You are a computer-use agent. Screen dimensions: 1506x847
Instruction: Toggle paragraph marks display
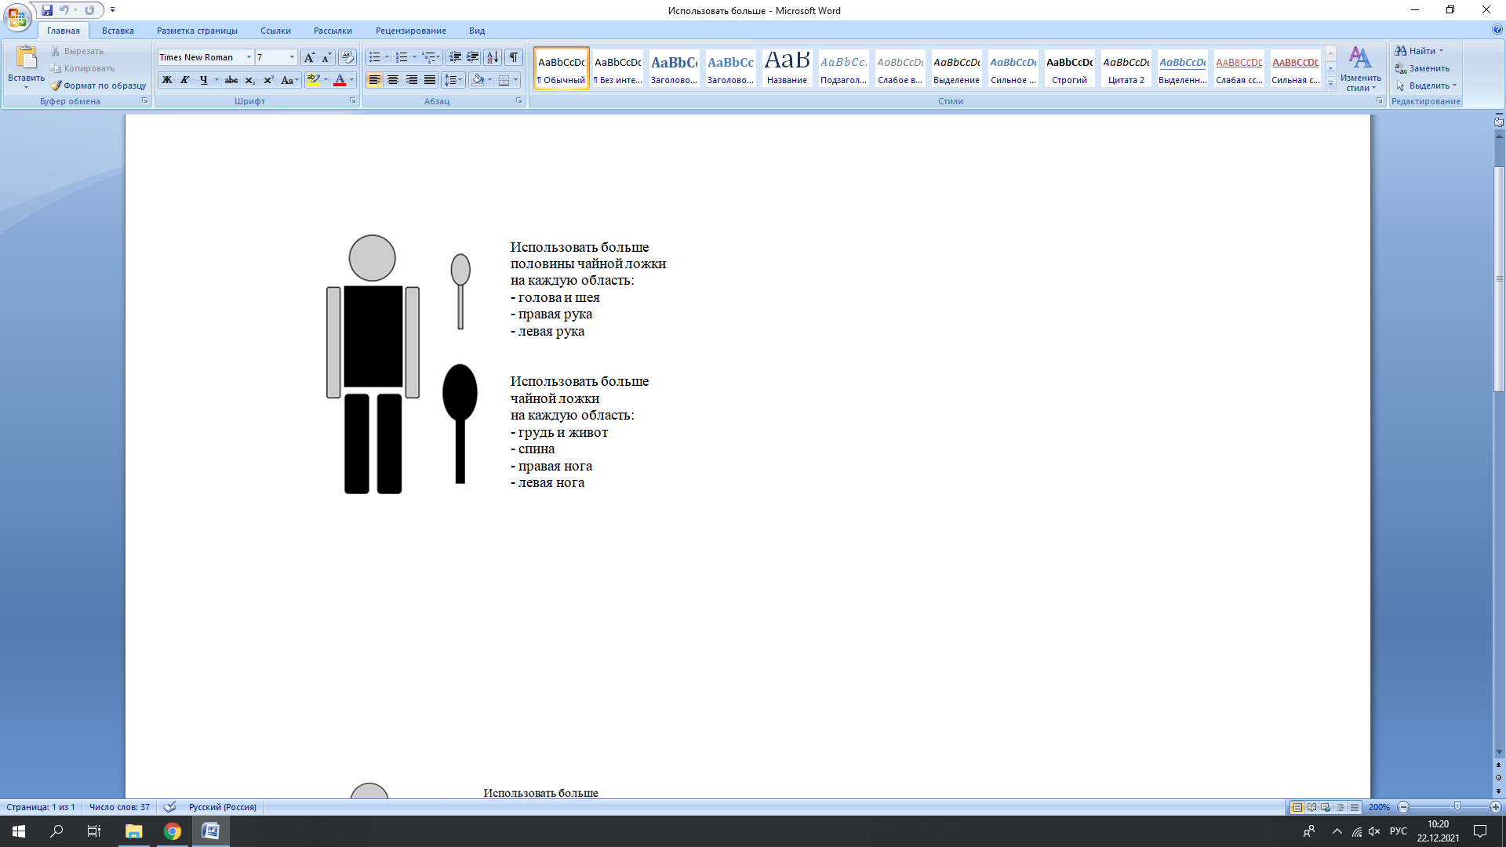click(514, 57)
